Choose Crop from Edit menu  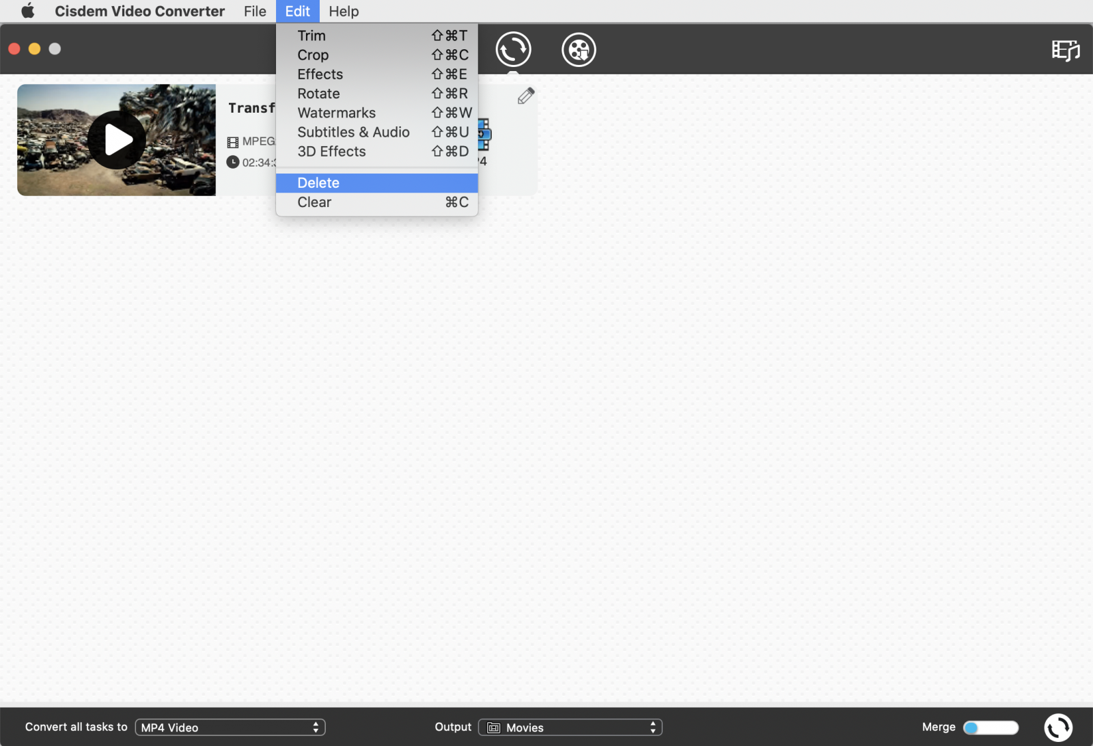coord(376,55)
